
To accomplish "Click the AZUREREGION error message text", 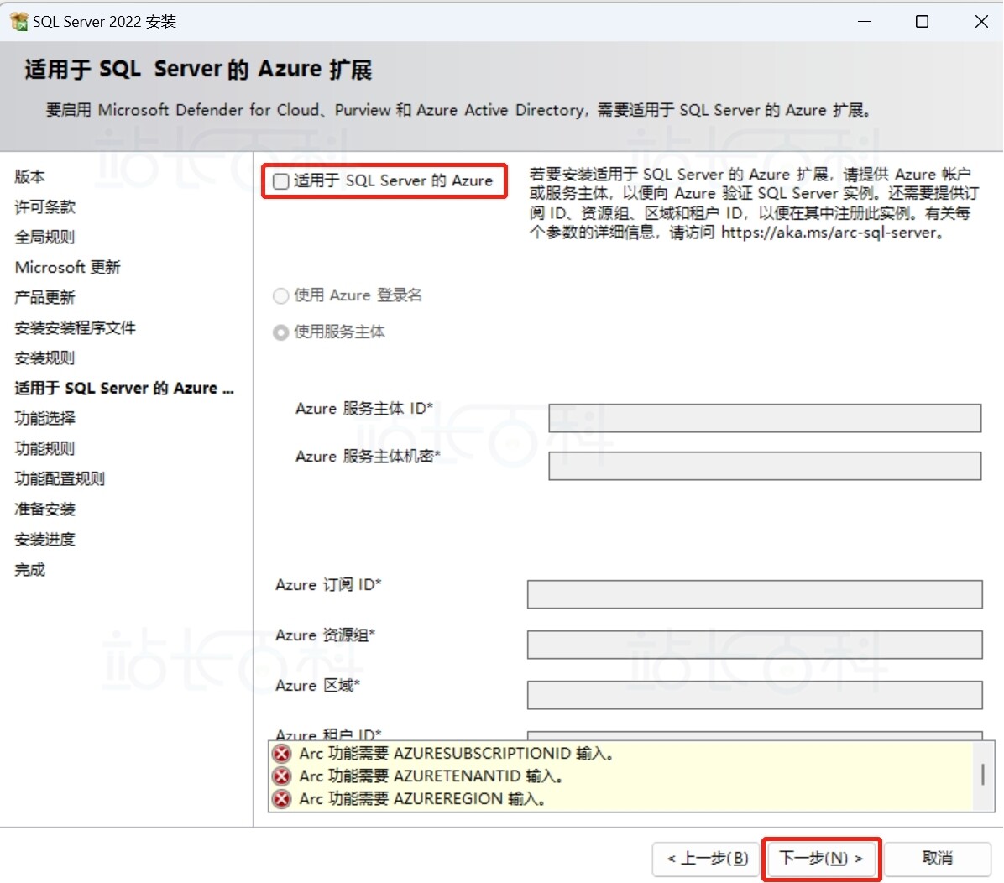I will click(422, 799).
